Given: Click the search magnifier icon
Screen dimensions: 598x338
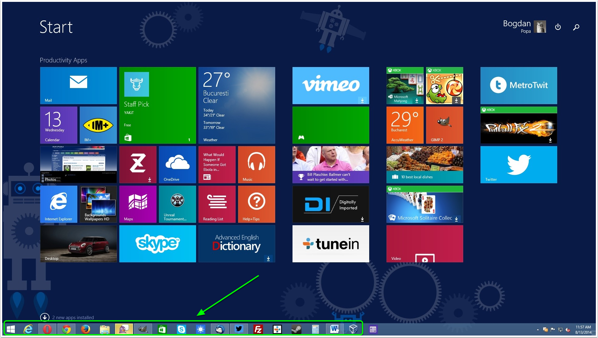Looking at the screenshot, I should pos(576,27).
